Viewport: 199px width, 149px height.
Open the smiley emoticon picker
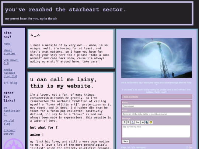point(151,122)
